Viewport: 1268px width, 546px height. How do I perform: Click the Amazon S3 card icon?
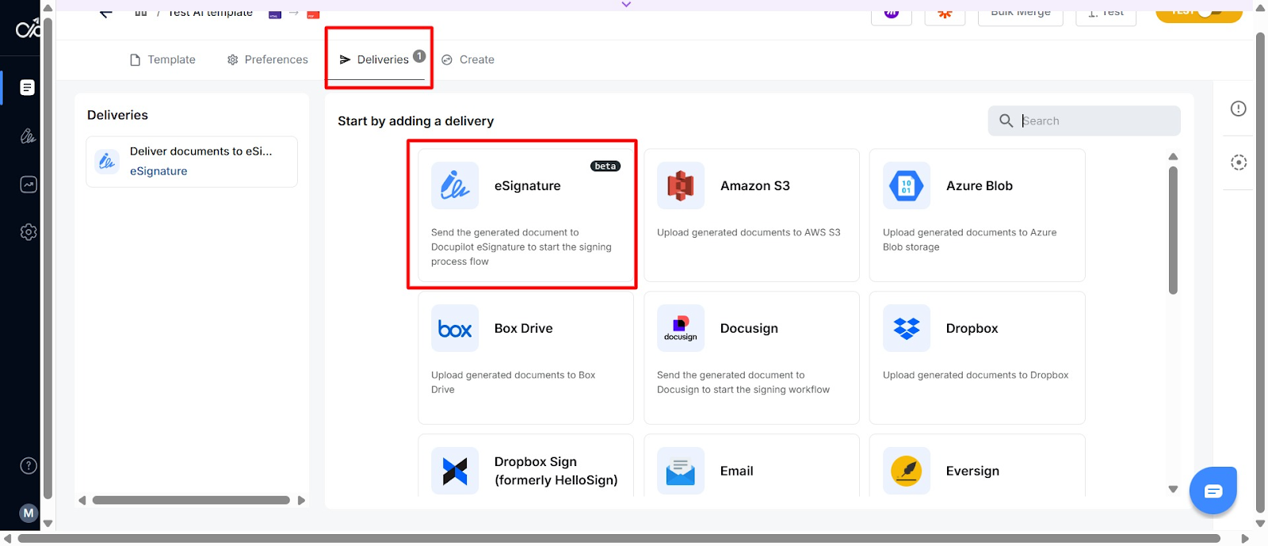tap(681, 185)
